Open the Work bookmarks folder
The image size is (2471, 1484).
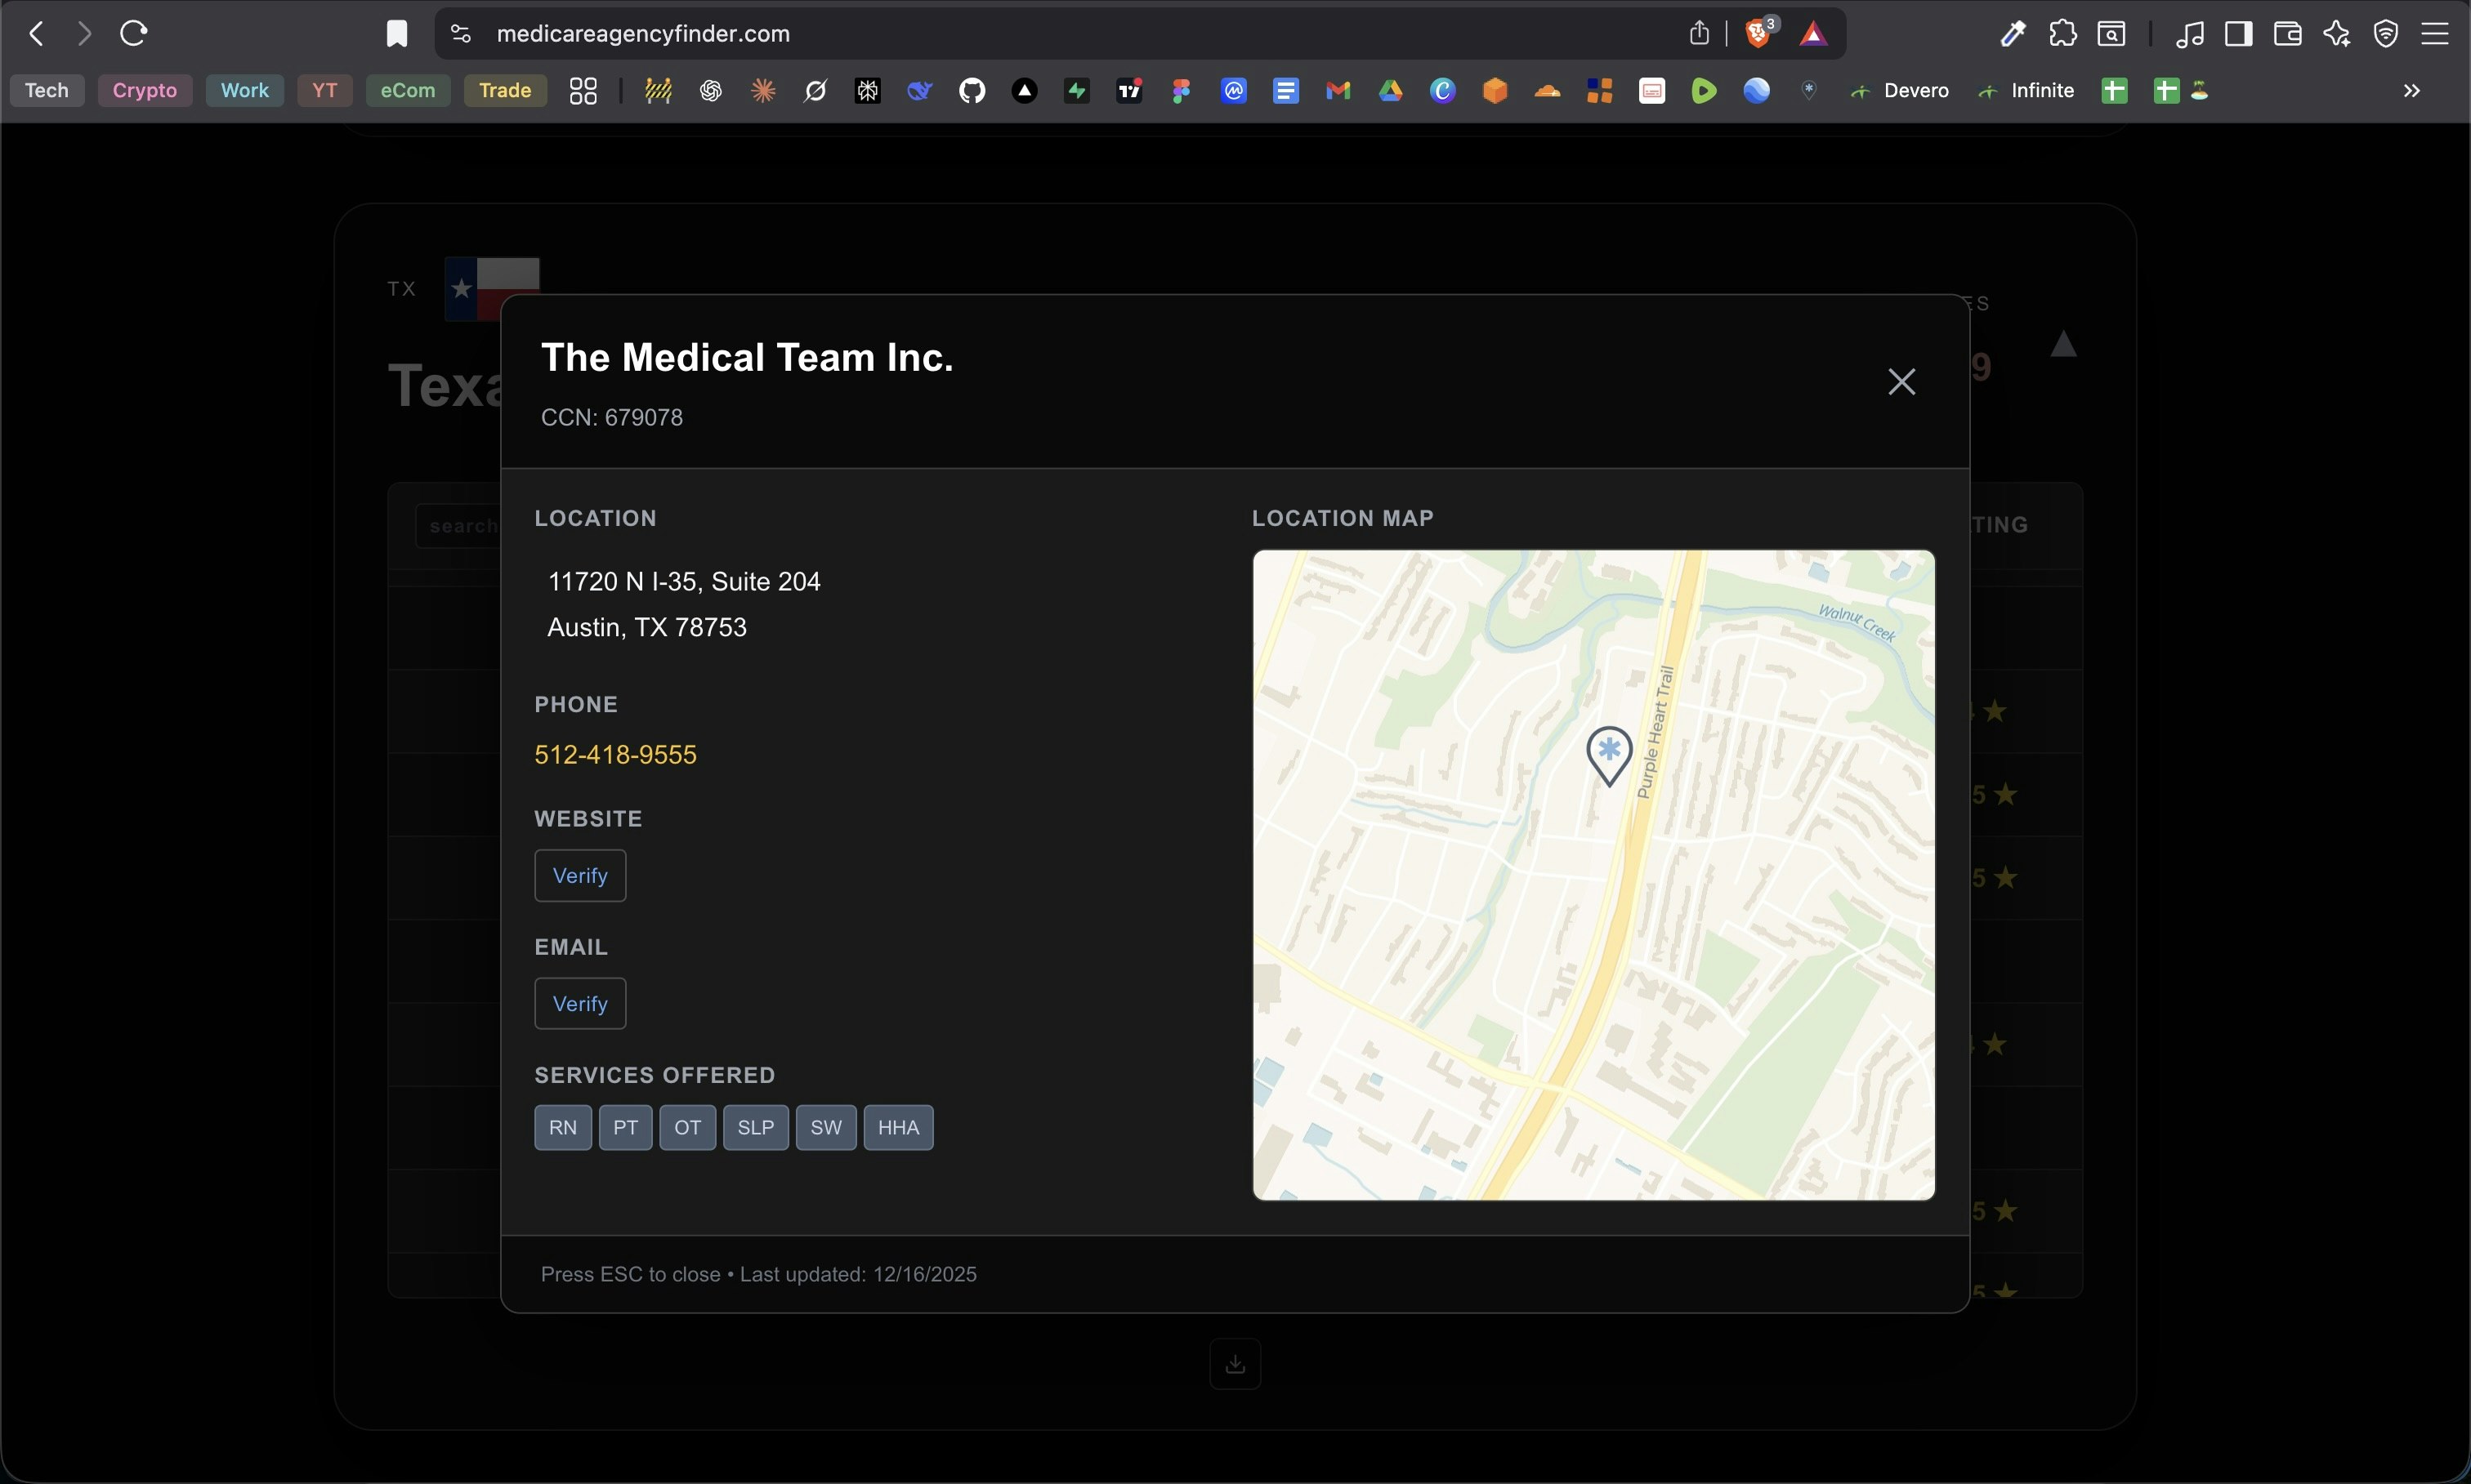click(x=244, y=90)
